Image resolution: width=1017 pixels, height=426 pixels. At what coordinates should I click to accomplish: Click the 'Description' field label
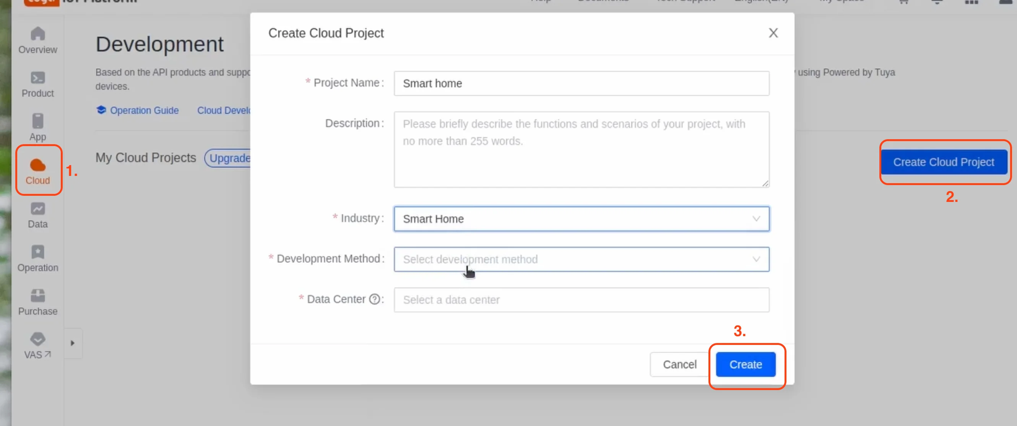click(352, 123)
